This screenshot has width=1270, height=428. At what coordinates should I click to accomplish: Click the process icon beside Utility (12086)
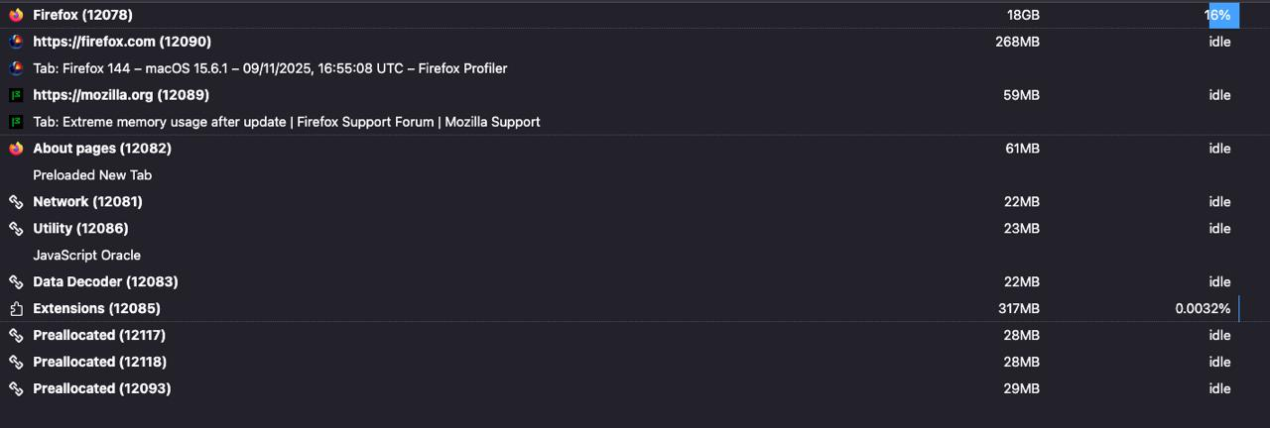[x=16, y=229]
